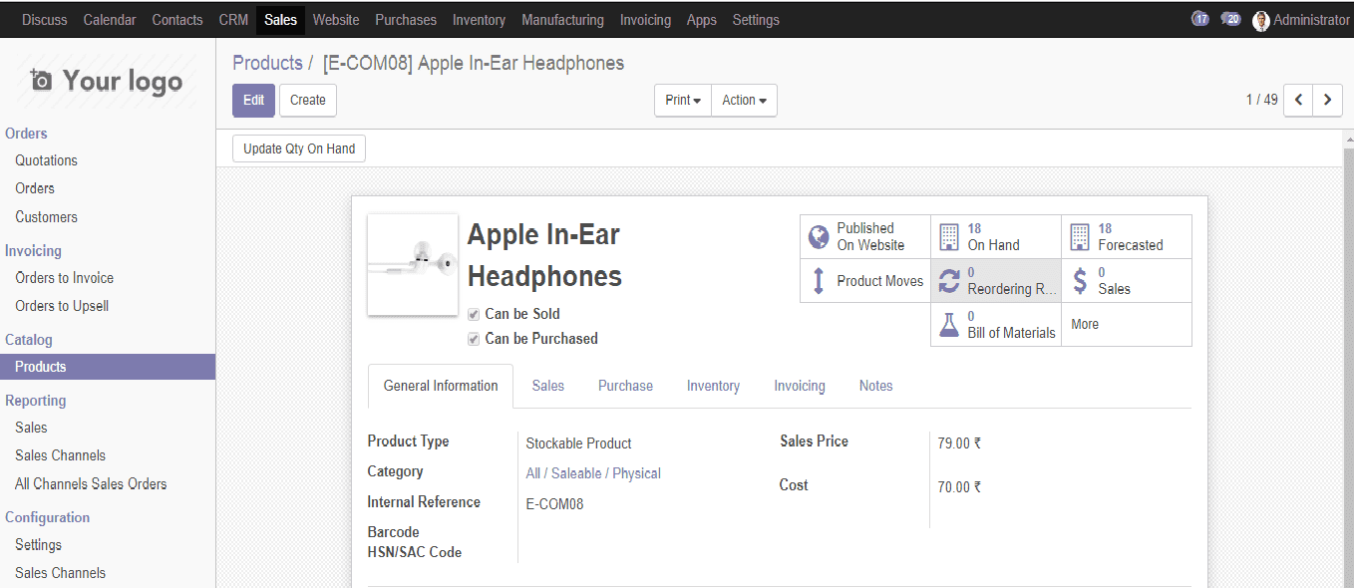The width and height of the screenshot is (1354, 588).
Task: Click the headphones product image thumbnail
Action: [x=413, y=264]
